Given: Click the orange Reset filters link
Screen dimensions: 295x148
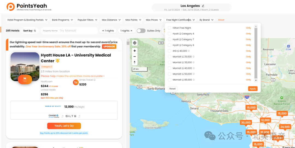Looking at the screenshot, I should 221,20.
